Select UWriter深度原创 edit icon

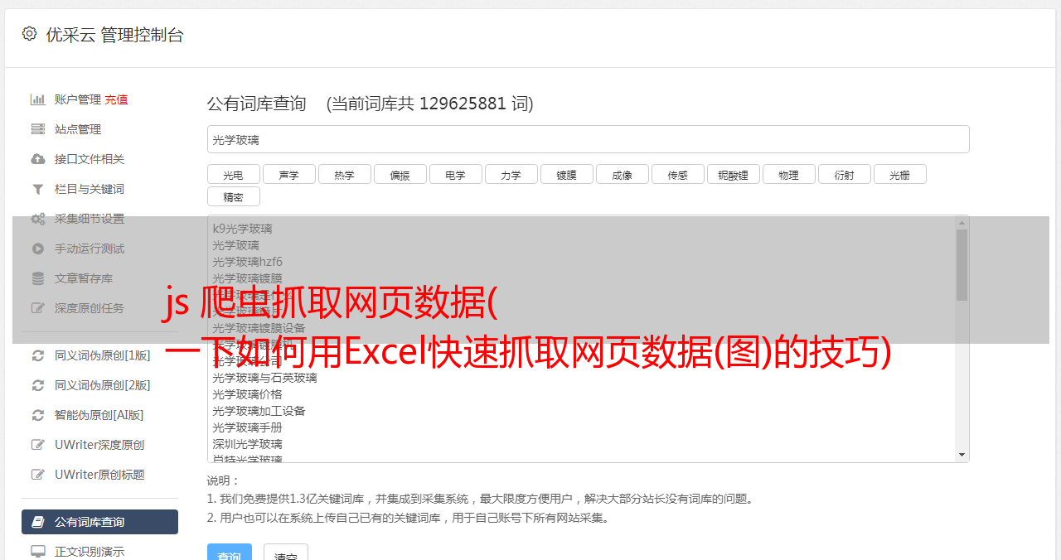(37, 445)
